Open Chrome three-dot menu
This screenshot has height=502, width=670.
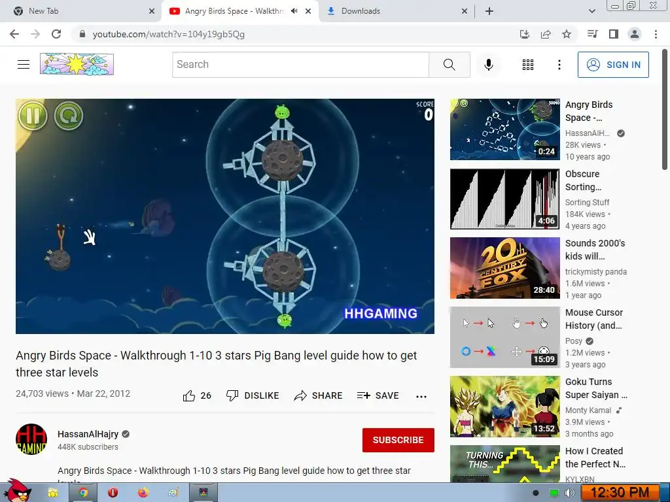(x=656, y=34)
